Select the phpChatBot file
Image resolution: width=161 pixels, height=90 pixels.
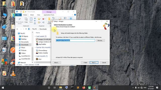click(x=41, y=44)
